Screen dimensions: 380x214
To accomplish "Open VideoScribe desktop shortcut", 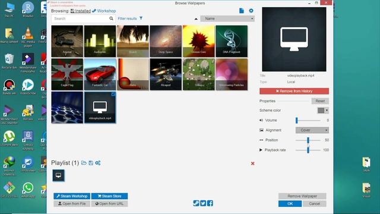I will pos(28,87).
